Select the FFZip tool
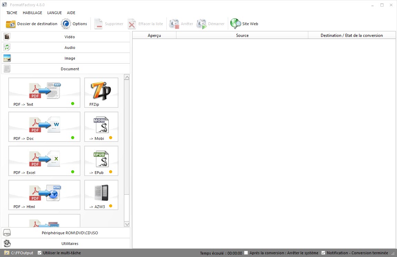Viewport: 397px width, 257px height. [101, 93]
